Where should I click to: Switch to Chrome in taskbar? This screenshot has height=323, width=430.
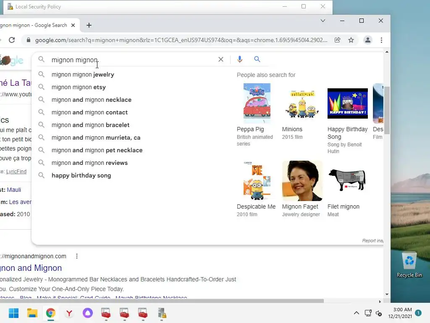tap(51, 313)
